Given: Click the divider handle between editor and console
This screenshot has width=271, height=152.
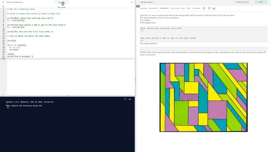Looking at the screenshot, I should coord(67,96).
